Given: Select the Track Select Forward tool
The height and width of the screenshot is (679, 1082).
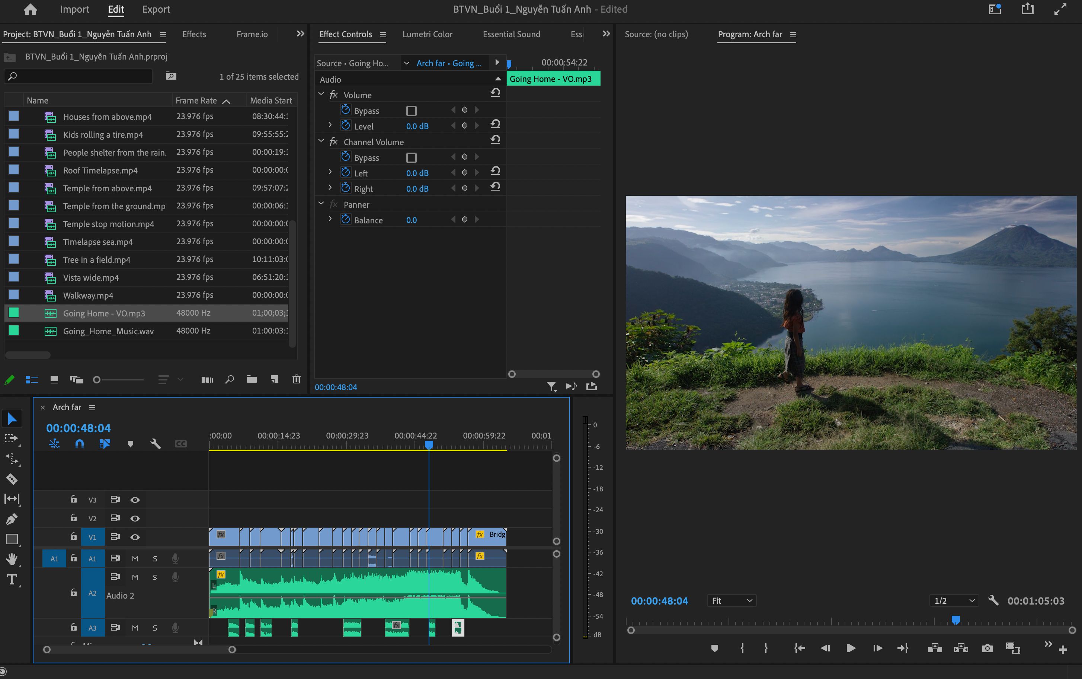Looking at the screenshot, I should coord(12,439).
